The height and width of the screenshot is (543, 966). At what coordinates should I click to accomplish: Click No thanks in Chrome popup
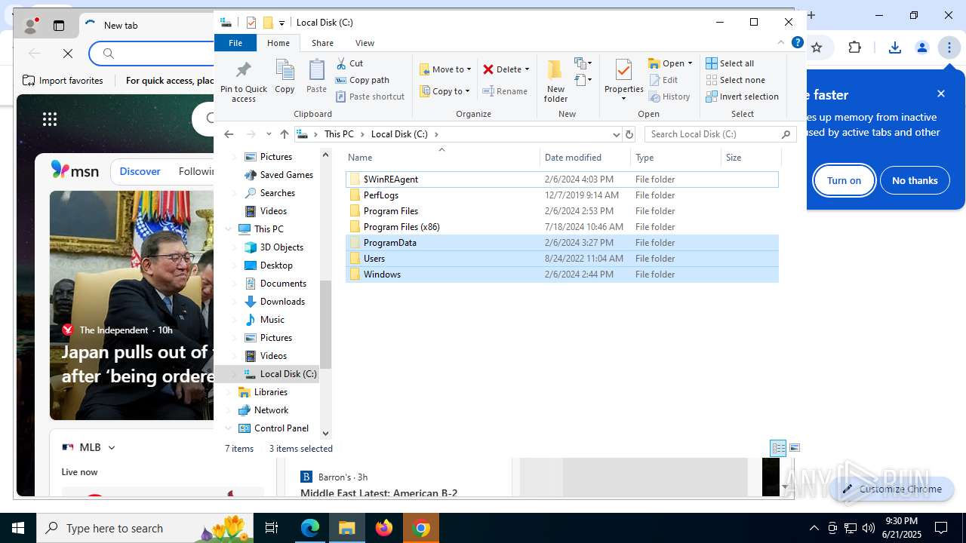915,180
